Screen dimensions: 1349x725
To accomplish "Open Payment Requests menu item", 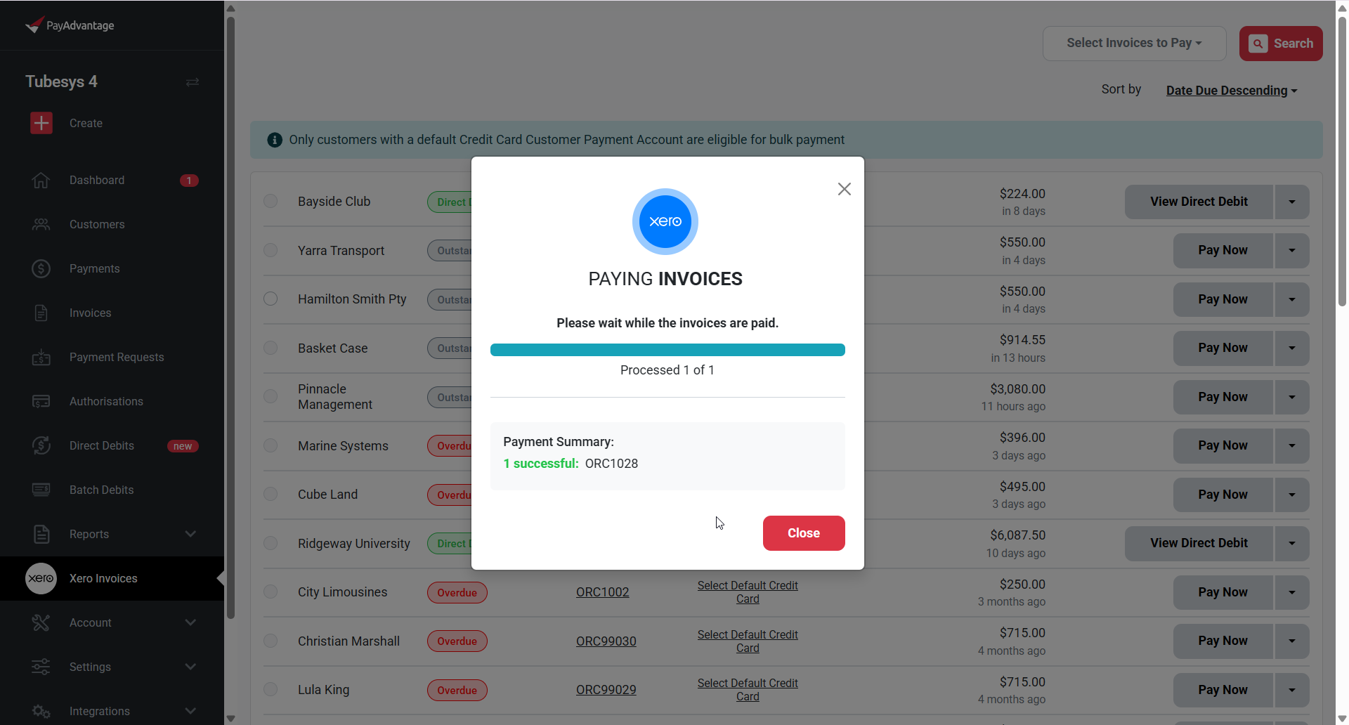I will click(112, 358).
